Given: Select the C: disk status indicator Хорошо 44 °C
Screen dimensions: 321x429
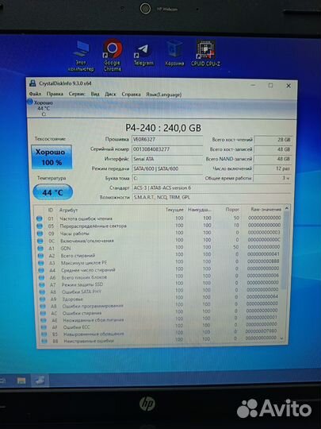Looking at the screenshot, I should point(40,108).
